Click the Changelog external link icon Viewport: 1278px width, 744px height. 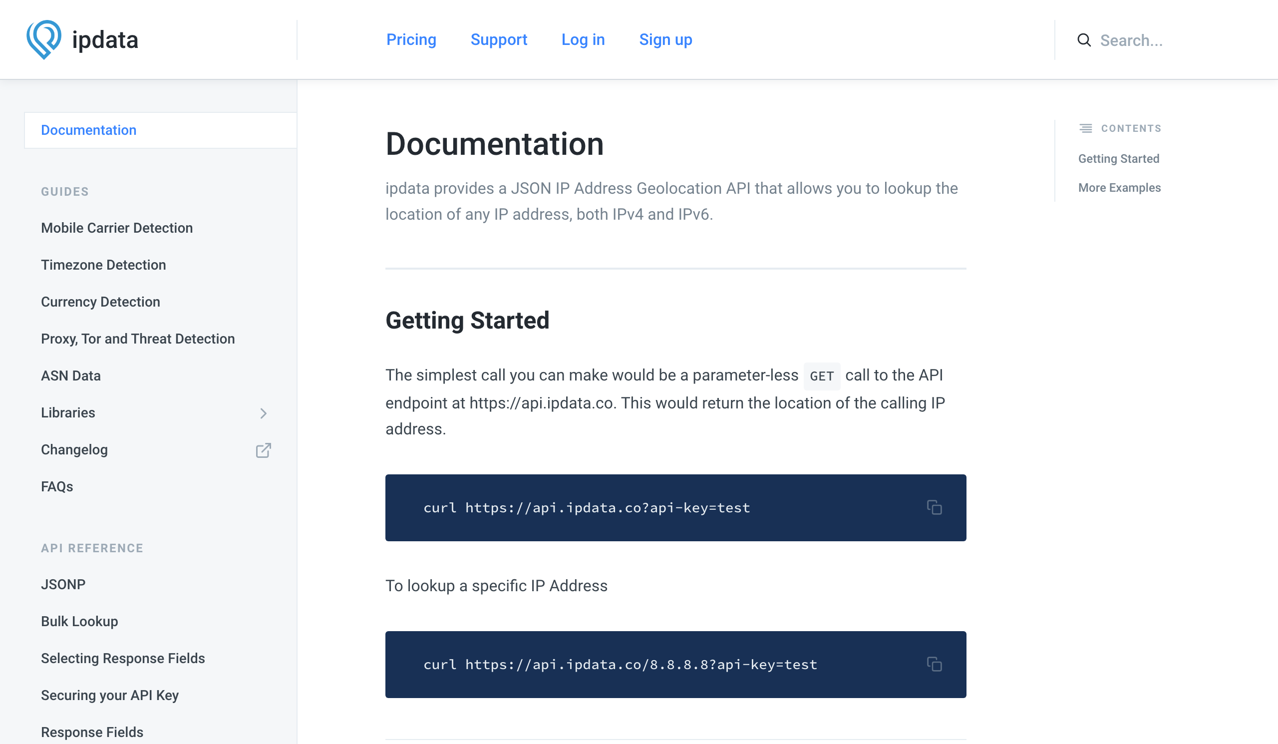point(263,450)
